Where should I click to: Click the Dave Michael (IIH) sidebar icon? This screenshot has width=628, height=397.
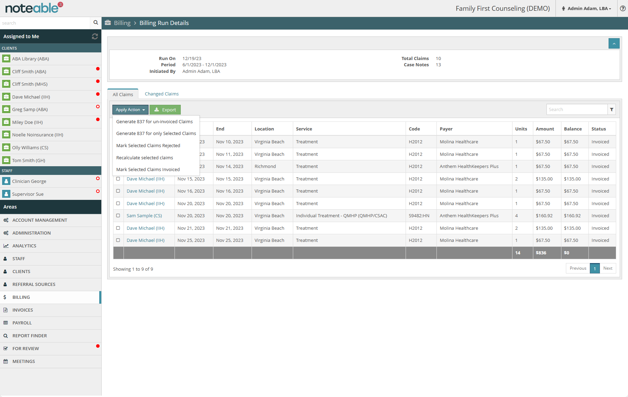pos(6,97)
